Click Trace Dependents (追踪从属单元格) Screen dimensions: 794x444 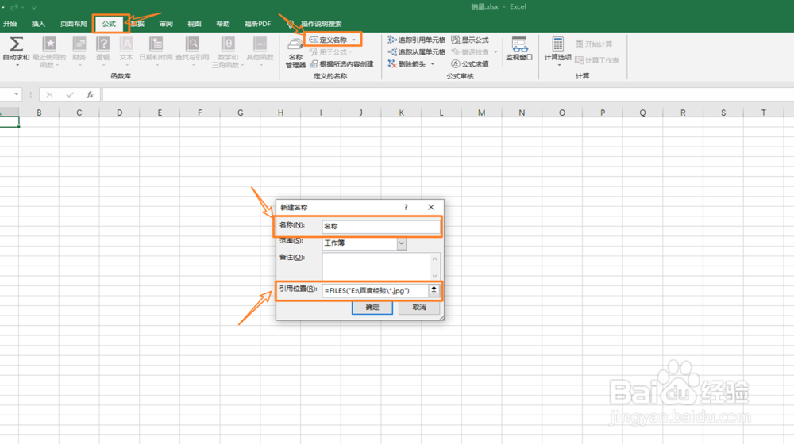pos(417,52)
